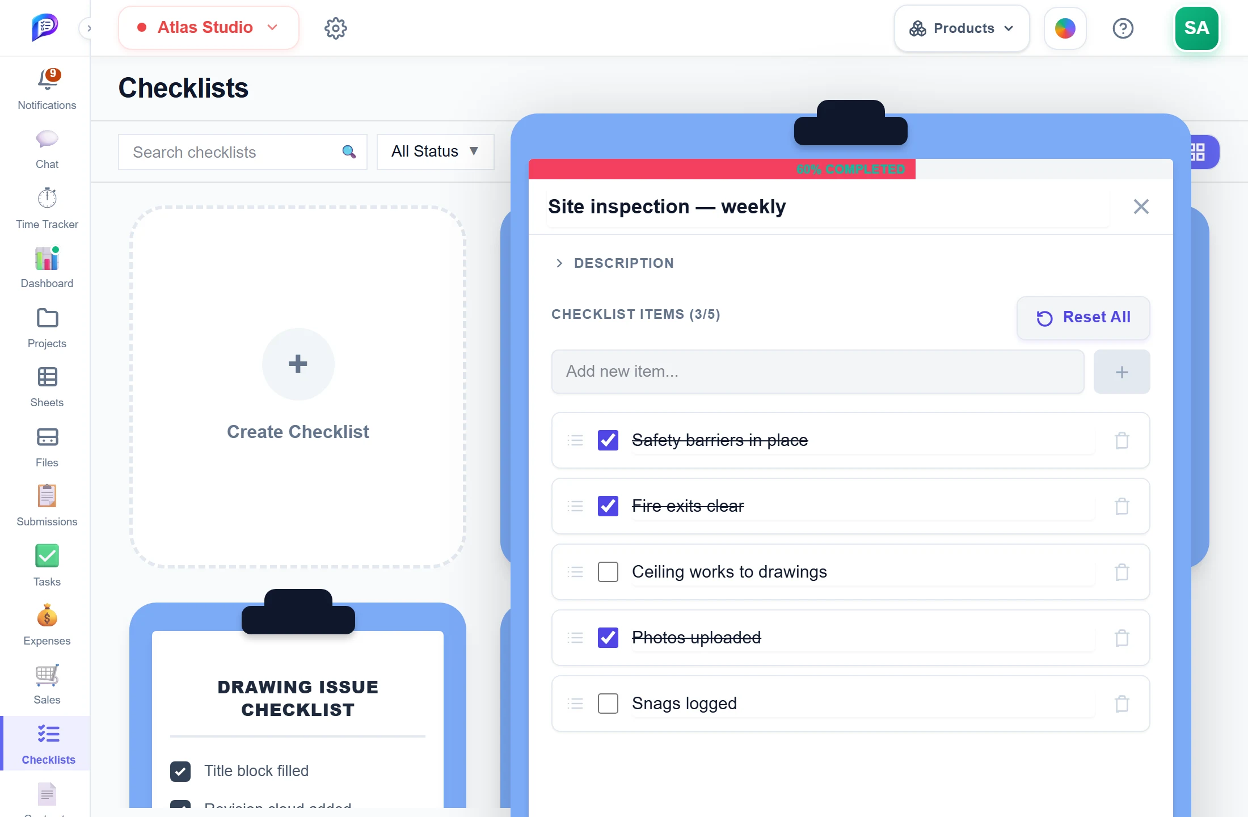
Task: Open the help question mark icon
Action: (1123, 28)
